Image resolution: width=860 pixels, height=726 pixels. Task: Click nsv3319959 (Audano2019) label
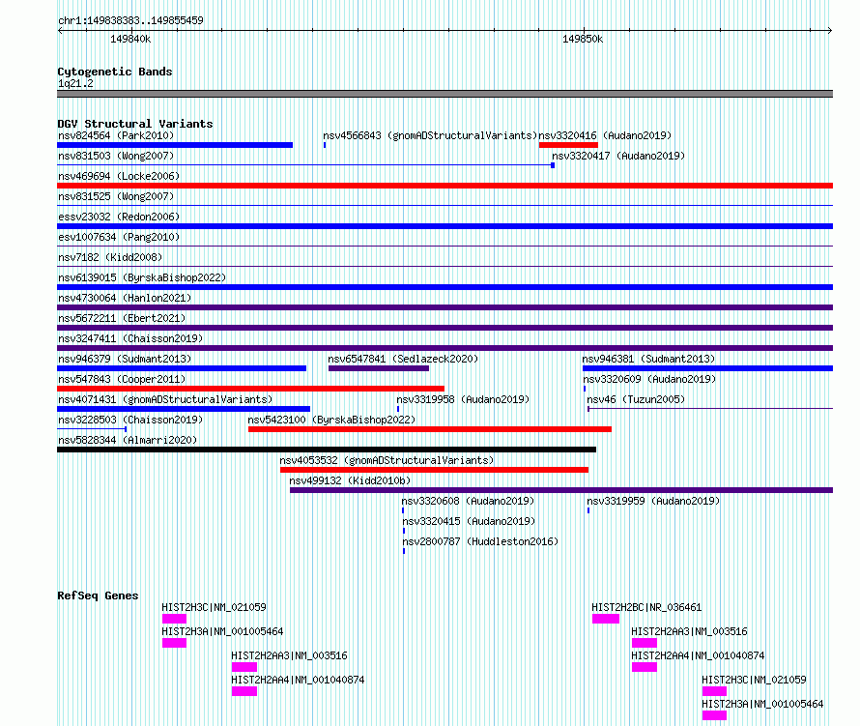coord(653,501)
